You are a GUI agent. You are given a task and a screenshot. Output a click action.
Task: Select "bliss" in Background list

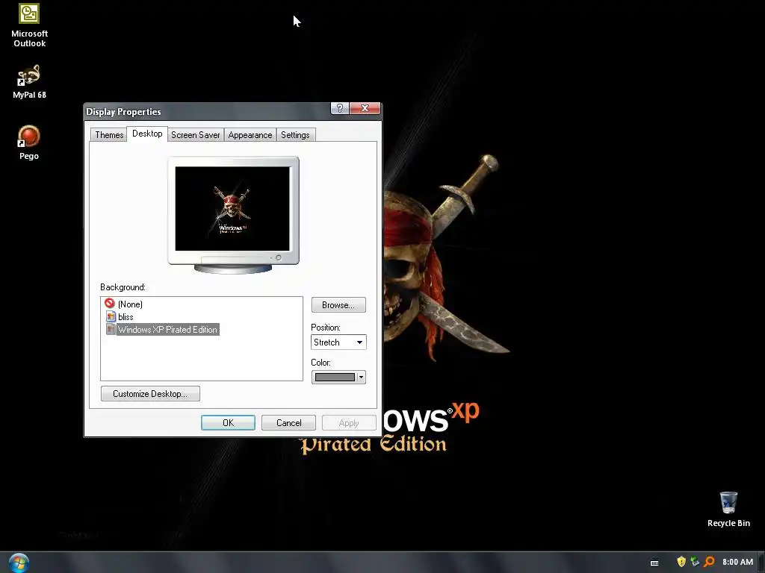pyautogui.click(x=126, y=316)
